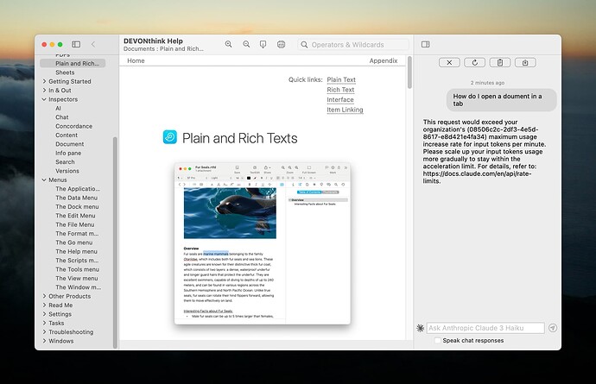Expand the Troubleshooting section
596x384 pixels.
[x=44, y=332]
